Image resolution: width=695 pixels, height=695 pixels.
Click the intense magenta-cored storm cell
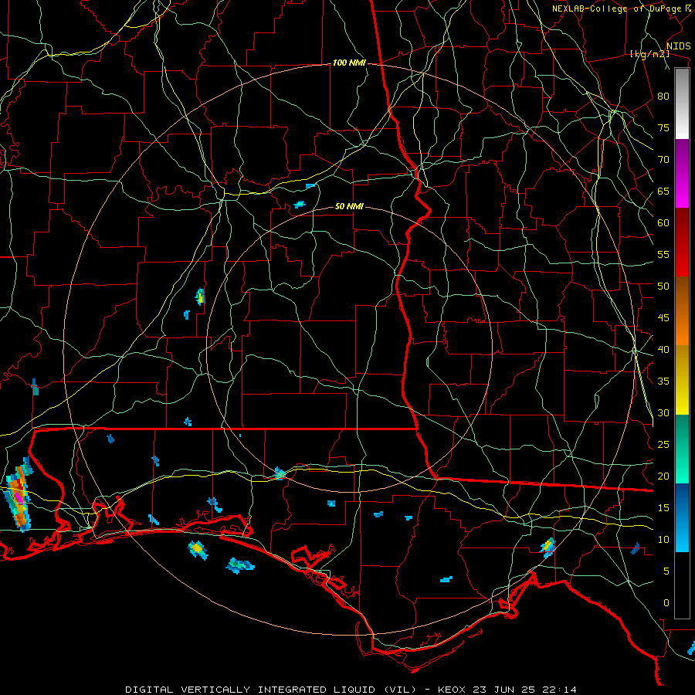[18, 497]
